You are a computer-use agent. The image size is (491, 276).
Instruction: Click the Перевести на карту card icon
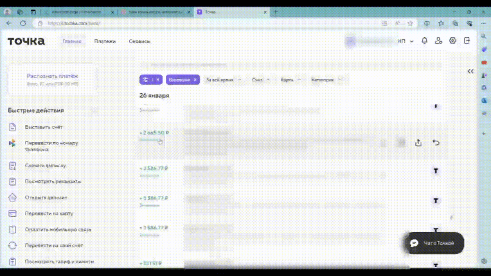[x=12, y=213]
